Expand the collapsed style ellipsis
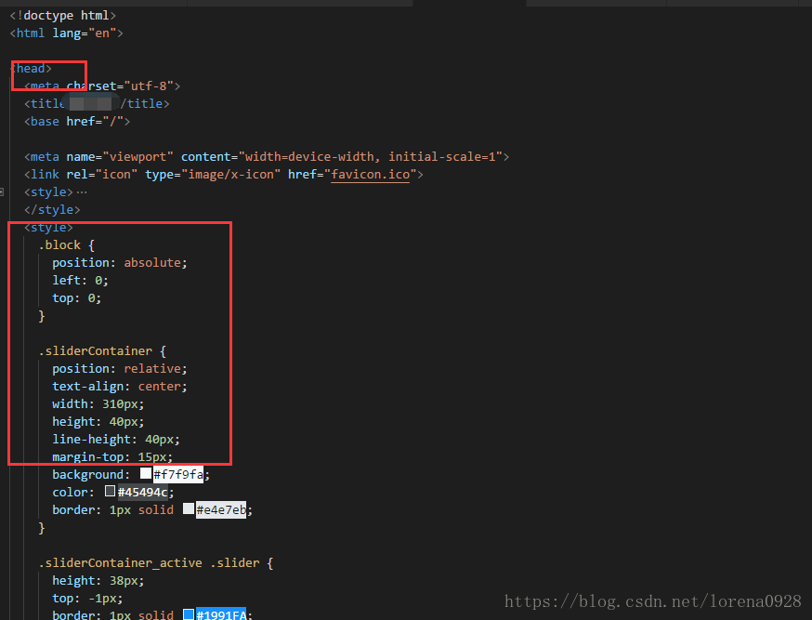The height and width of the screenshot is (620, 812). 82,192
